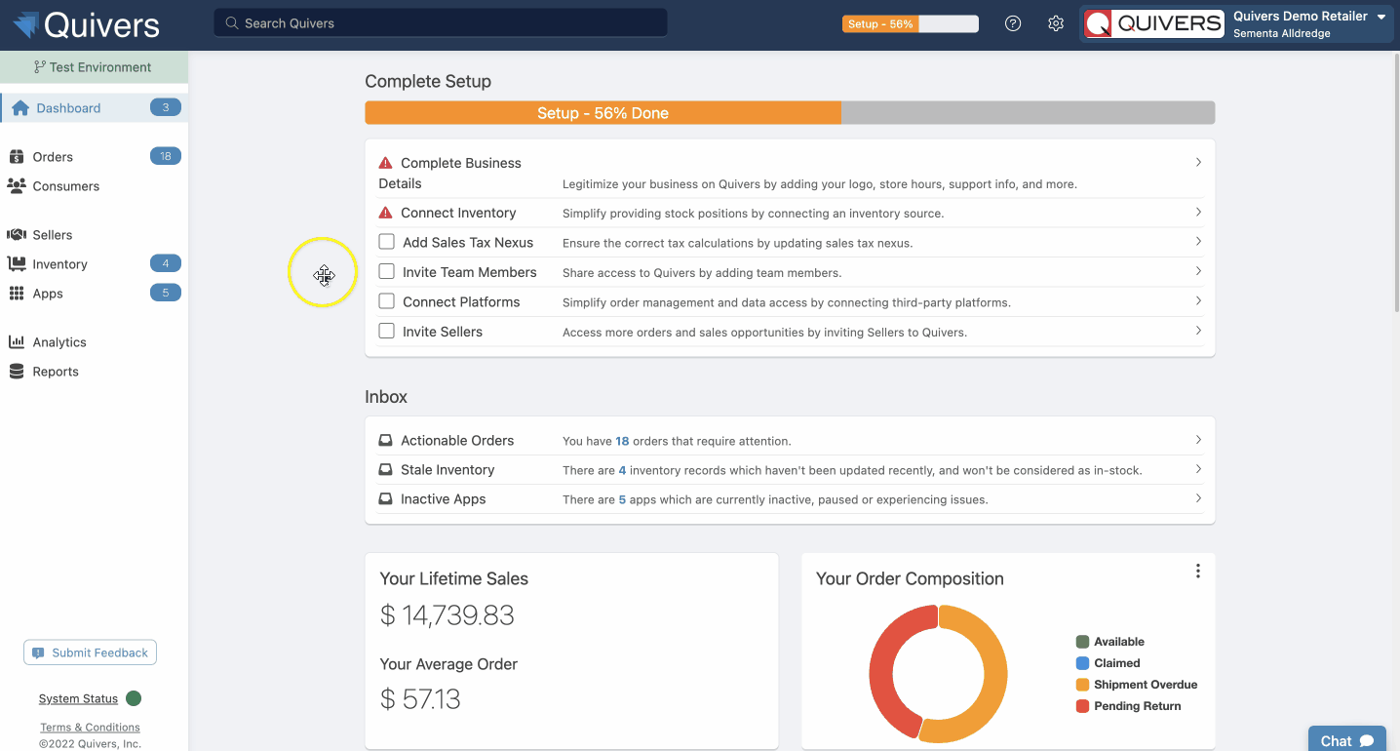The height and width of the screenshot is (751, 1400).
Task: Click the 4 inventory records count link
Action: click(x=622, y=470)
